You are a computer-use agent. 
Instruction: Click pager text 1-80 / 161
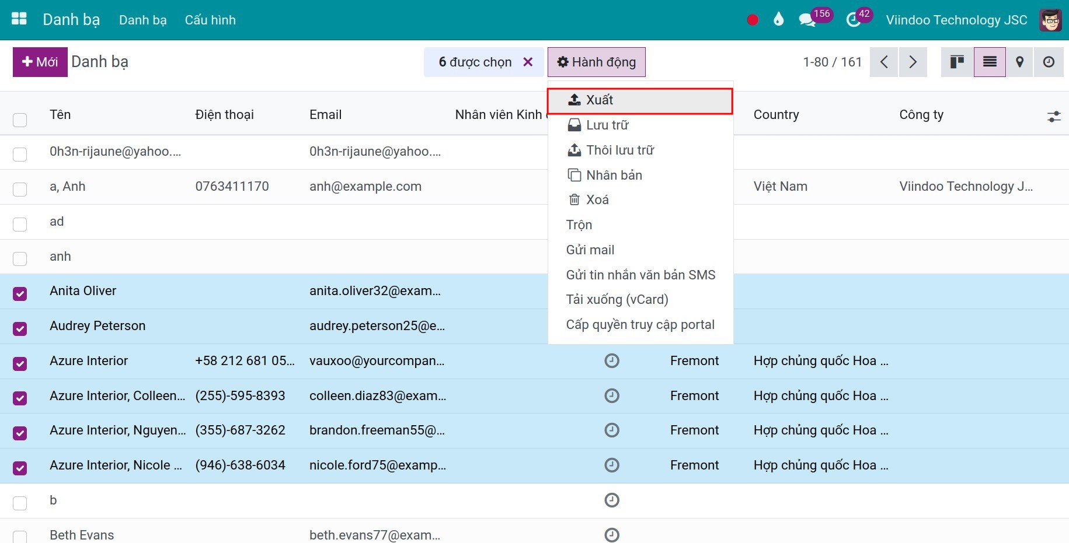(832, 62)
